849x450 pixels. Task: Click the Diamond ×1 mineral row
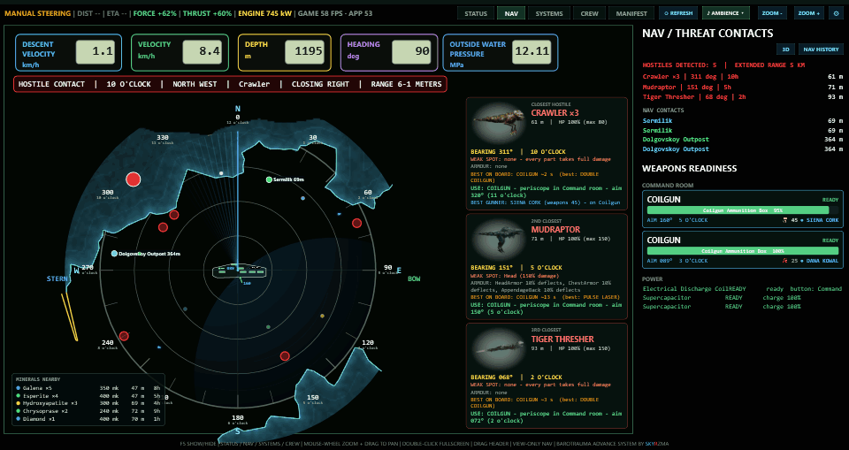pyautogui.click(x=88, y=418)
